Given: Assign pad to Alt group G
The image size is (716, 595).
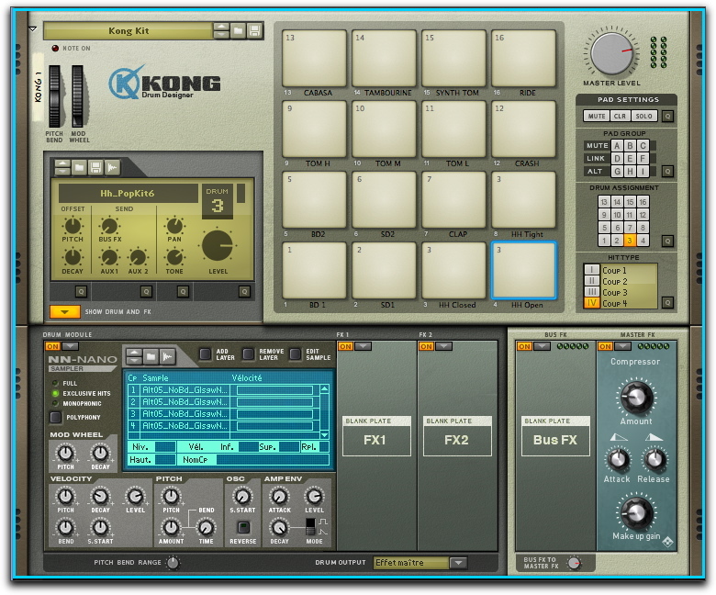Looking at the screenshot, I should coord(617,171).
